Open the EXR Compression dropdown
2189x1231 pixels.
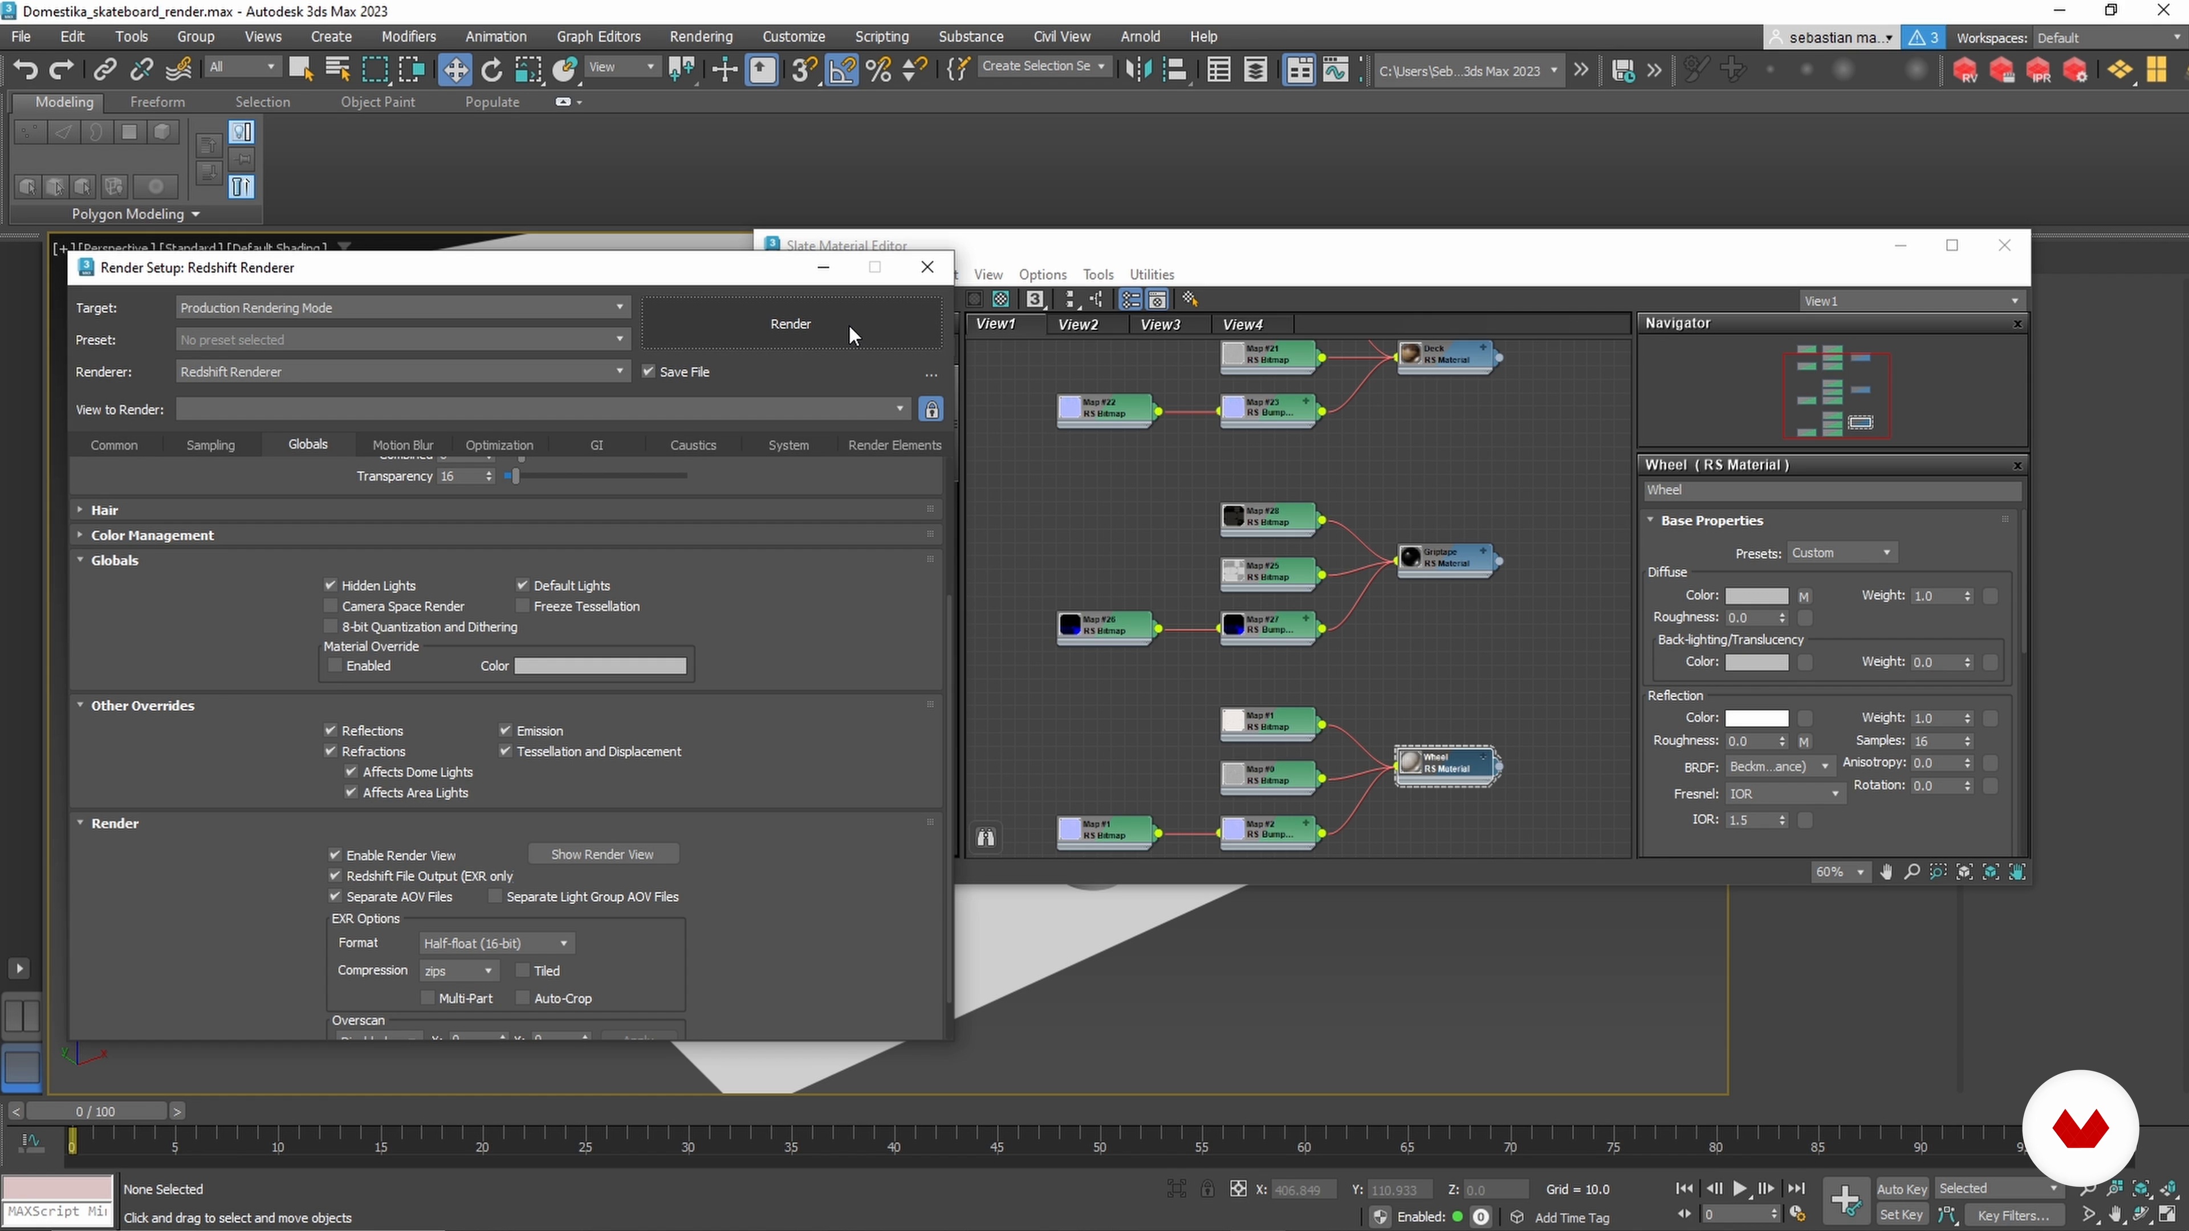point(459,970)
